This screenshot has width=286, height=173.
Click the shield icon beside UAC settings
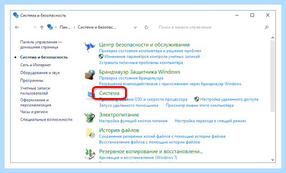pos(101,57)
